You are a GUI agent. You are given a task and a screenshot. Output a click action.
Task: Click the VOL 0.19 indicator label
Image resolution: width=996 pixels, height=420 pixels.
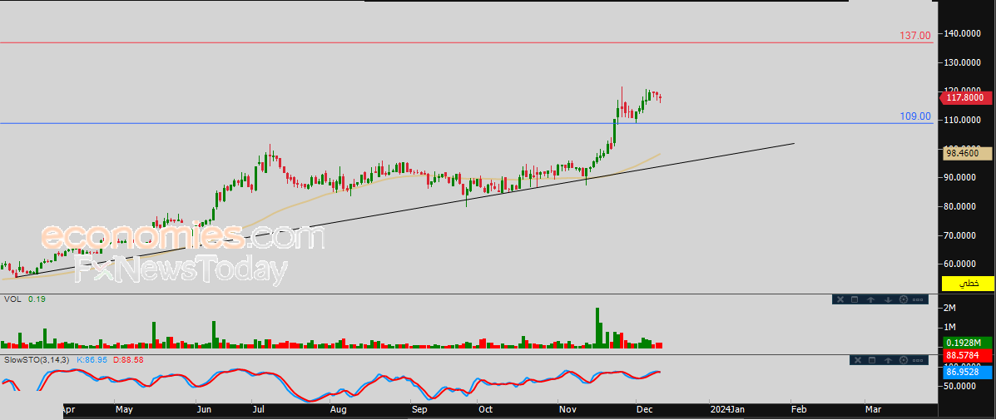point(26,299)
